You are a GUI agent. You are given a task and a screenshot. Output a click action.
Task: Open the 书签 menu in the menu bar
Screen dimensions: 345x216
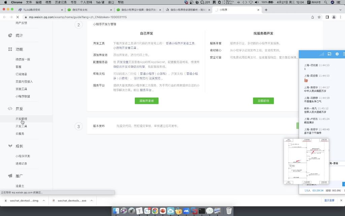coord(73,2)
